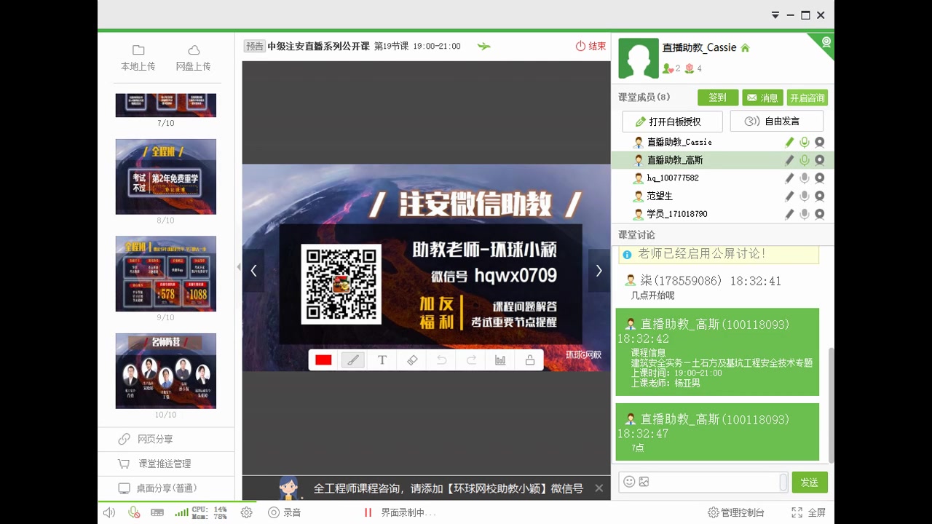Open settings gear in status bar
This screenshot has height=524, width=932.
[x=246, y=512]
